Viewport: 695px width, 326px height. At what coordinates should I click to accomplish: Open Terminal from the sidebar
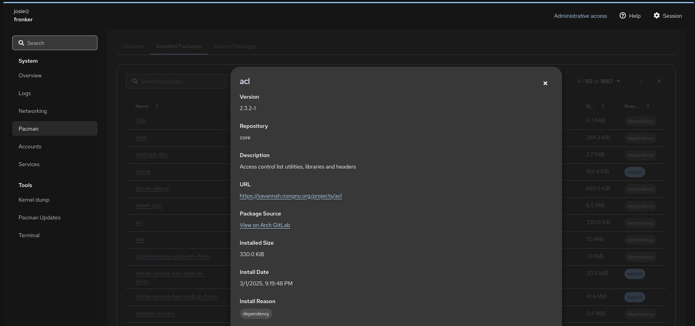pos(29,235)
